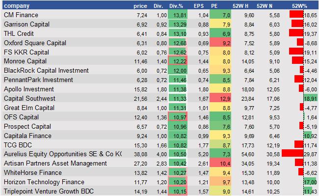Click Prospect Capital's price cell 6,57

142,127
